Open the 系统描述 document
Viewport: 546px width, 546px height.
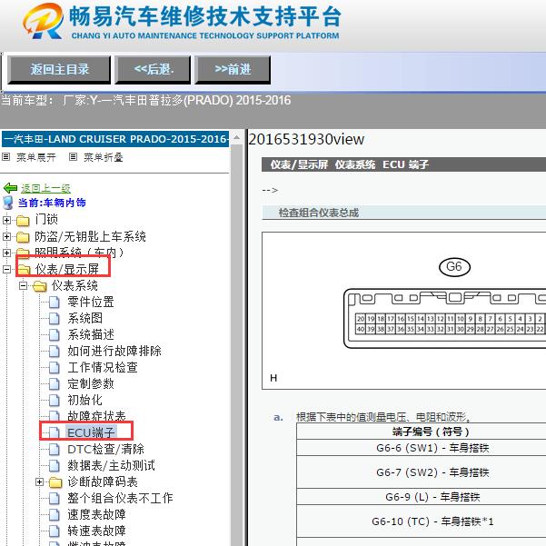click(x=91, y=334)
